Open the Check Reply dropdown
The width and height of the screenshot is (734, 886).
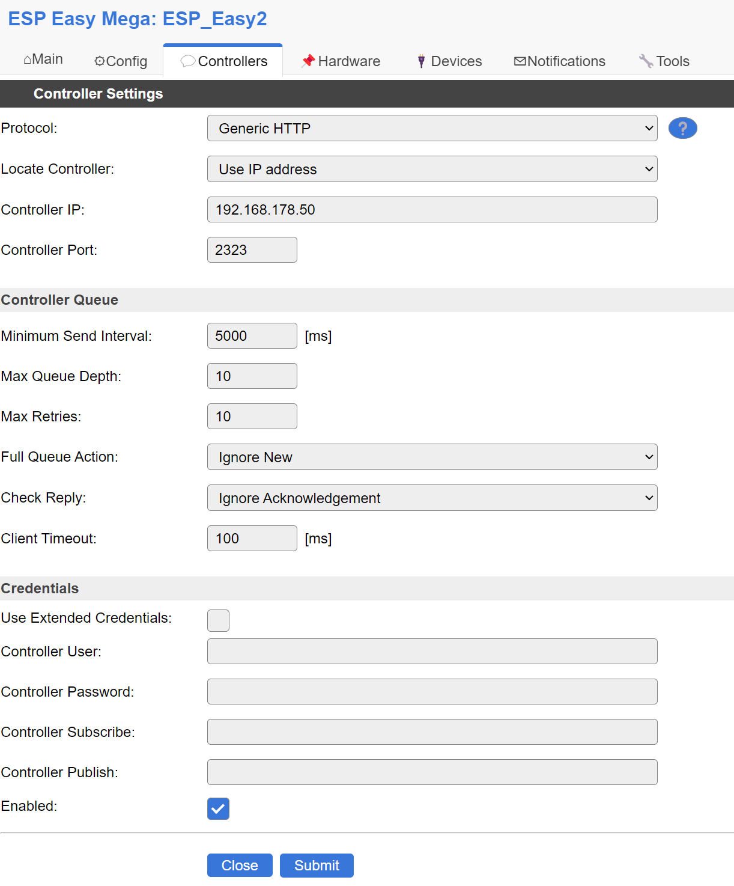point(432,498)
